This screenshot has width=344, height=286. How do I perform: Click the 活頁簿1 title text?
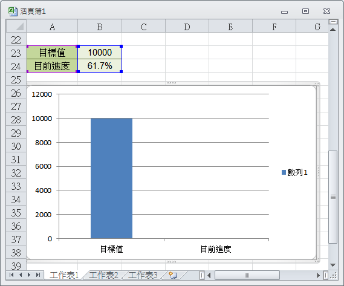[33, 11]
